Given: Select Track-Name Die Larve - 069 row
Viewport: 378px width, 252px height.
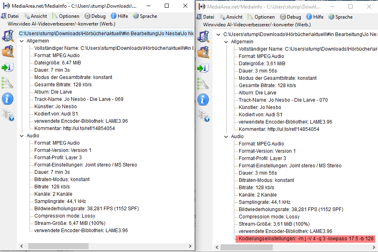Looking at the screenshot, I should (79, 99).
